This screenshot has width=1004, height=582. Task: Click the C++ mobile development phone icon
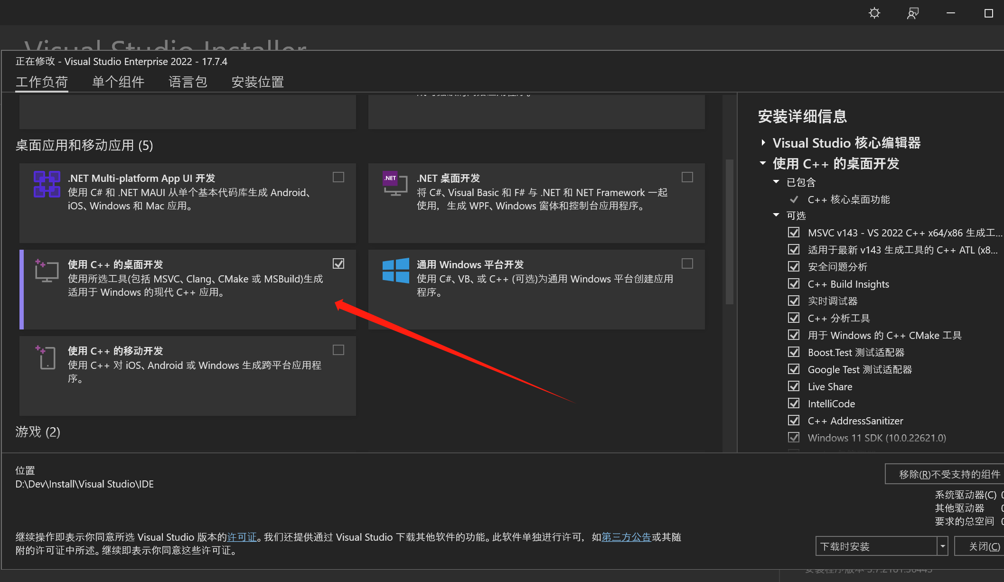(x=47, y=357)
